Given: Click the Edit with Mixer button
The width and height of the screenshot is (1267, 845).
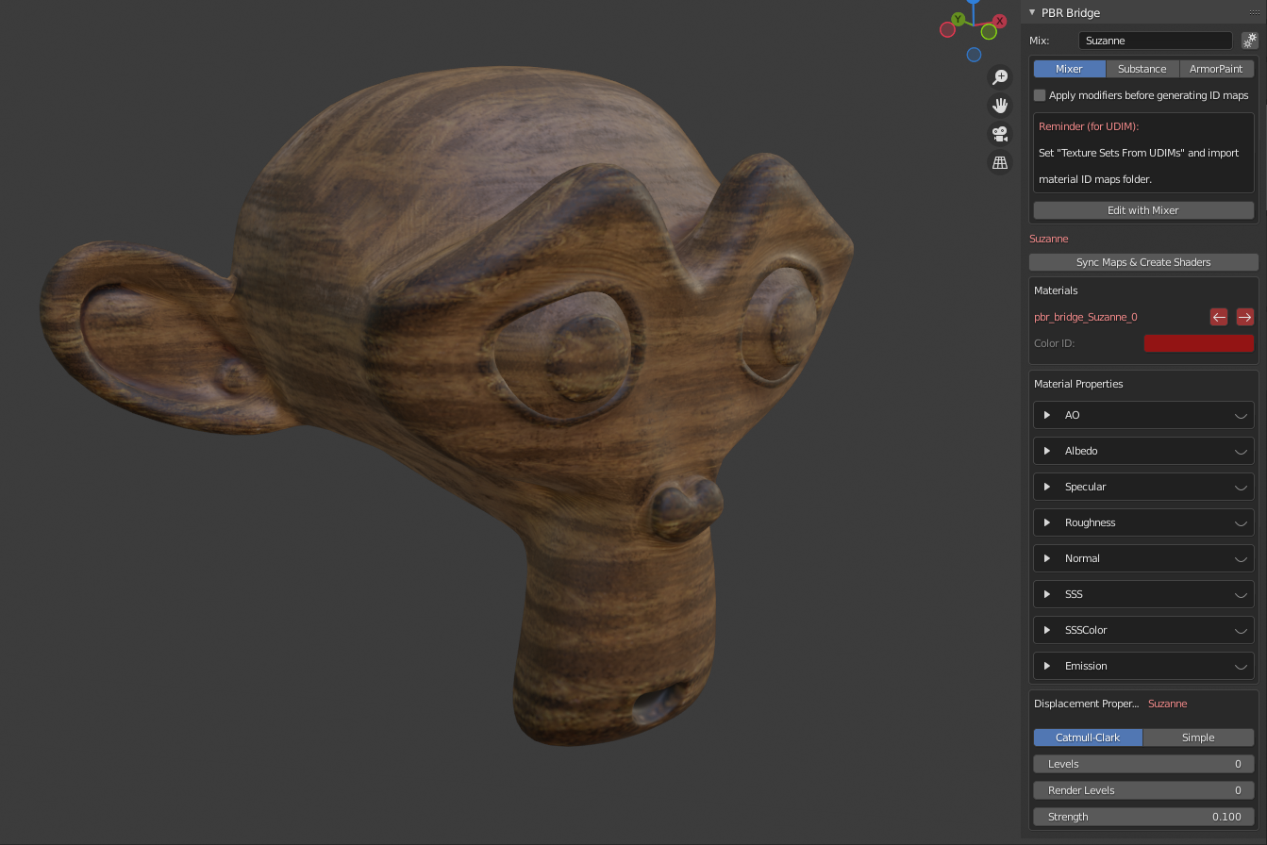Looking at the screenshot, I should click(1143, 210).
